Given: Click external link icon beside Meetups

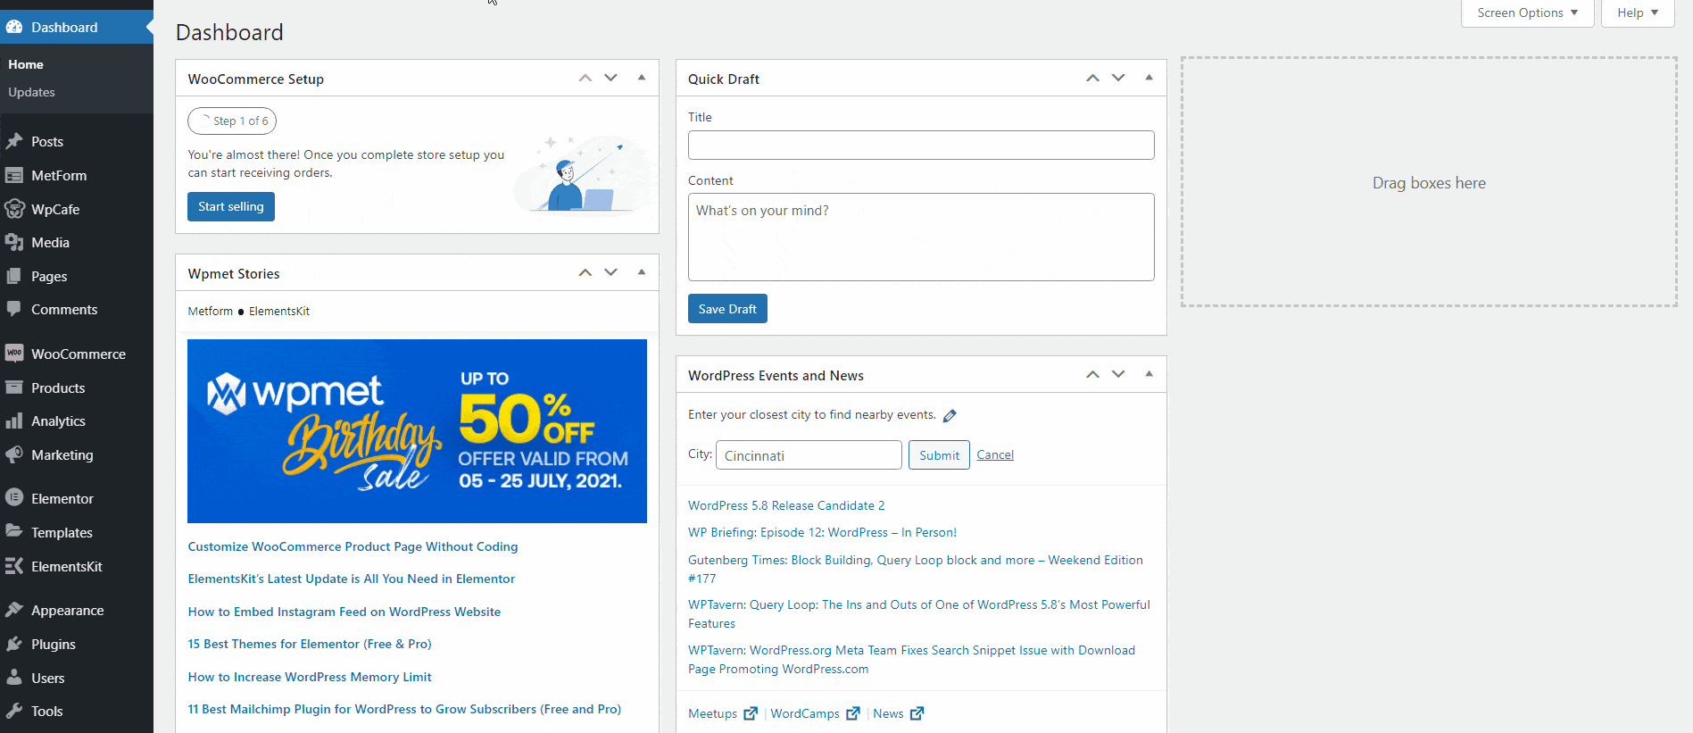Looking at the screenshot, I should pyautogui.click(x=751, y=713).
